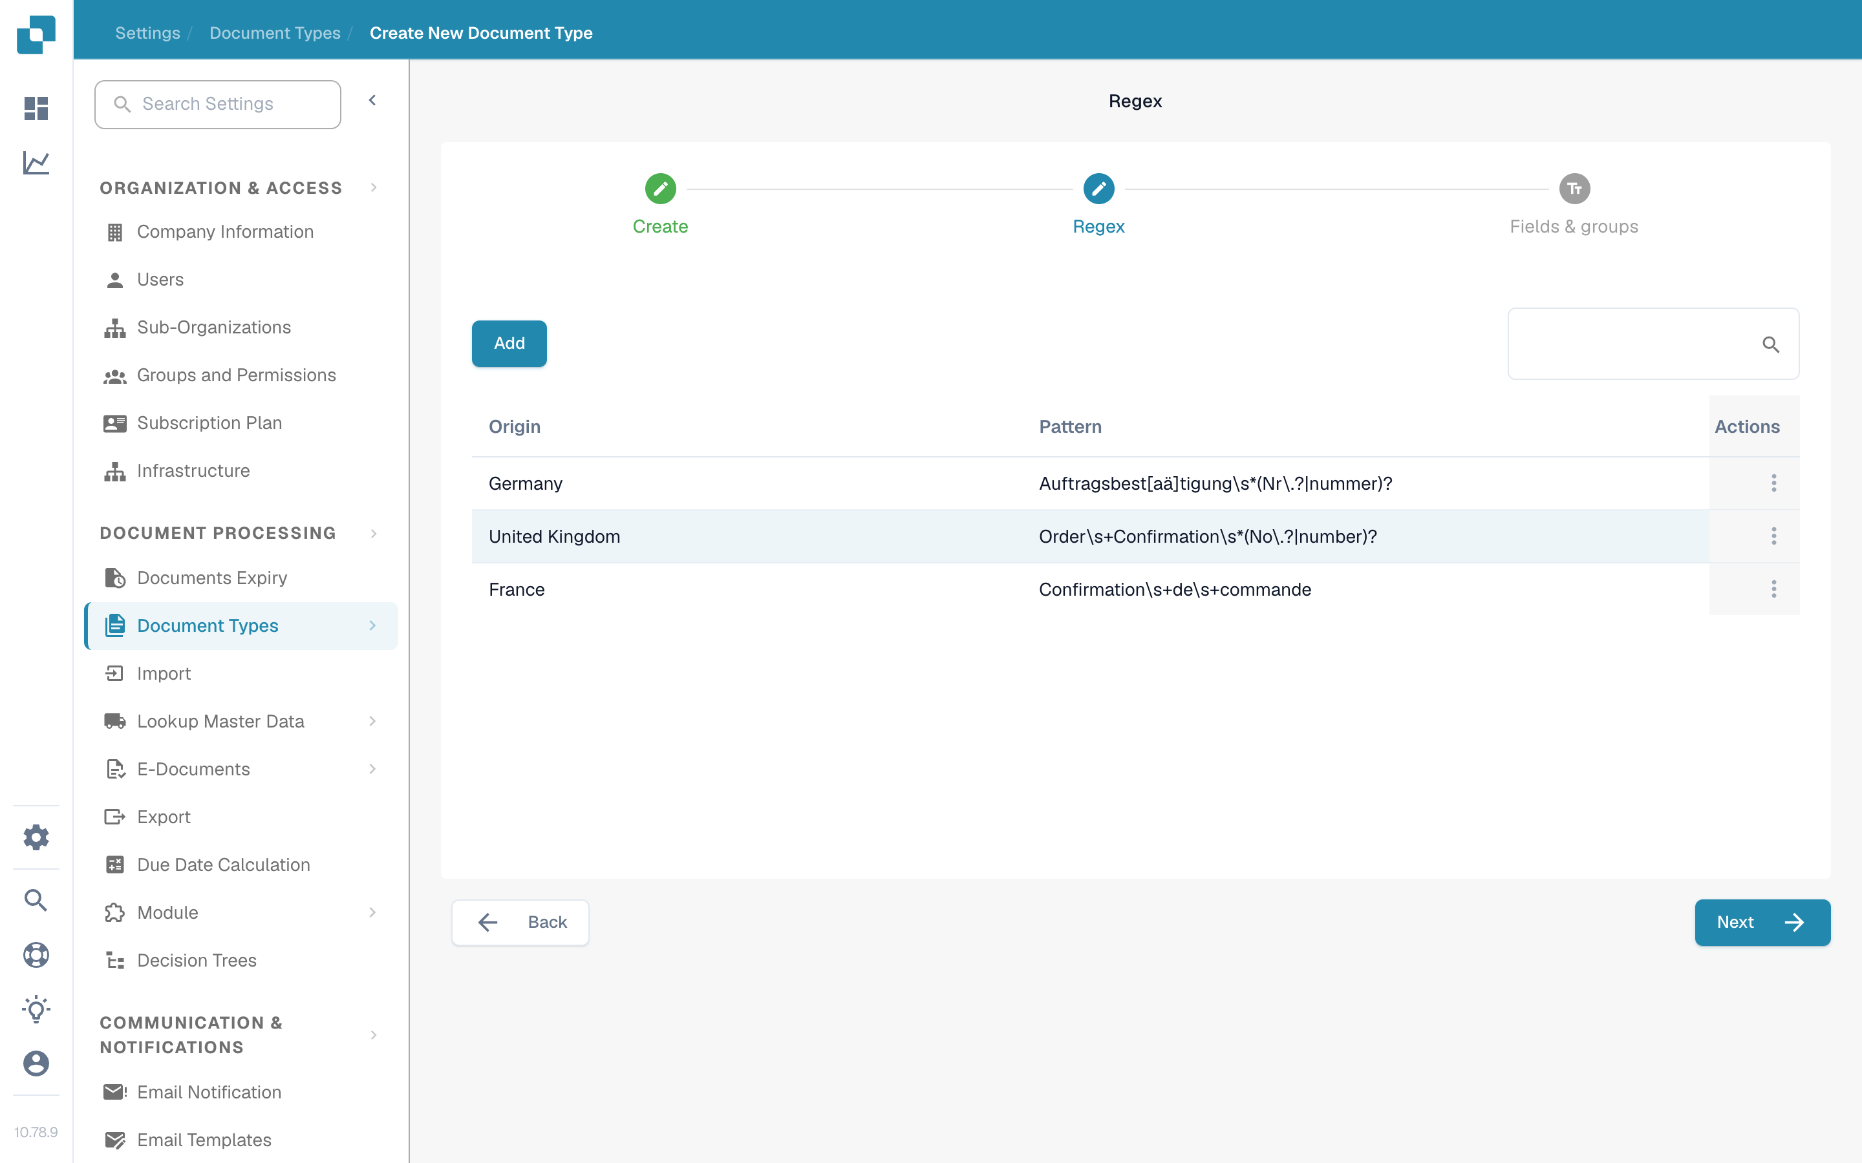Click the lightbulb ideas icon

coord(36,1009)
